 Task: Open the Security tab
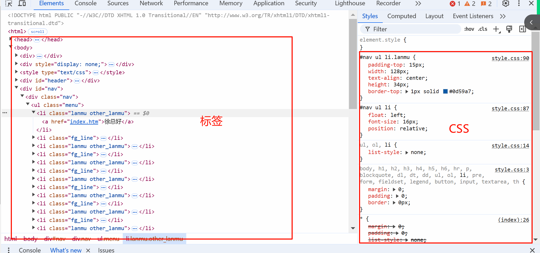point(306,3)
